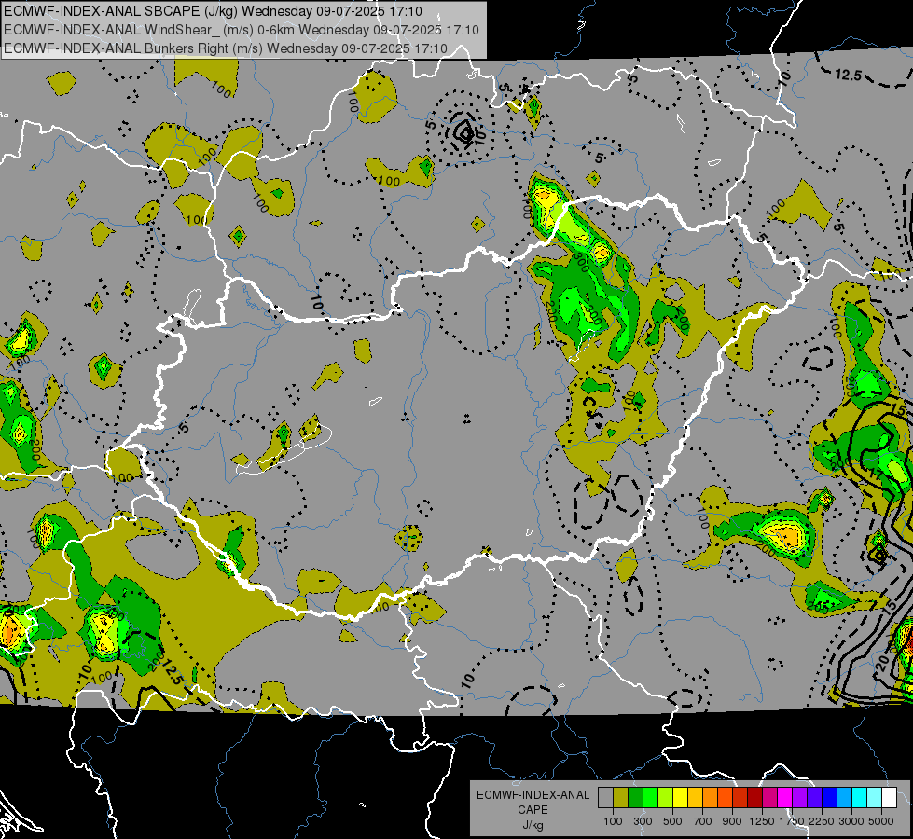Click the 900 tick label on legend

[732, 821]
